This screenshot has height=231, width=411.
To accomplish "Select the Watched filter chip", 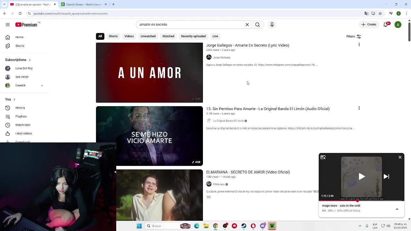I will pyautogui.click(x=168, y=36).
